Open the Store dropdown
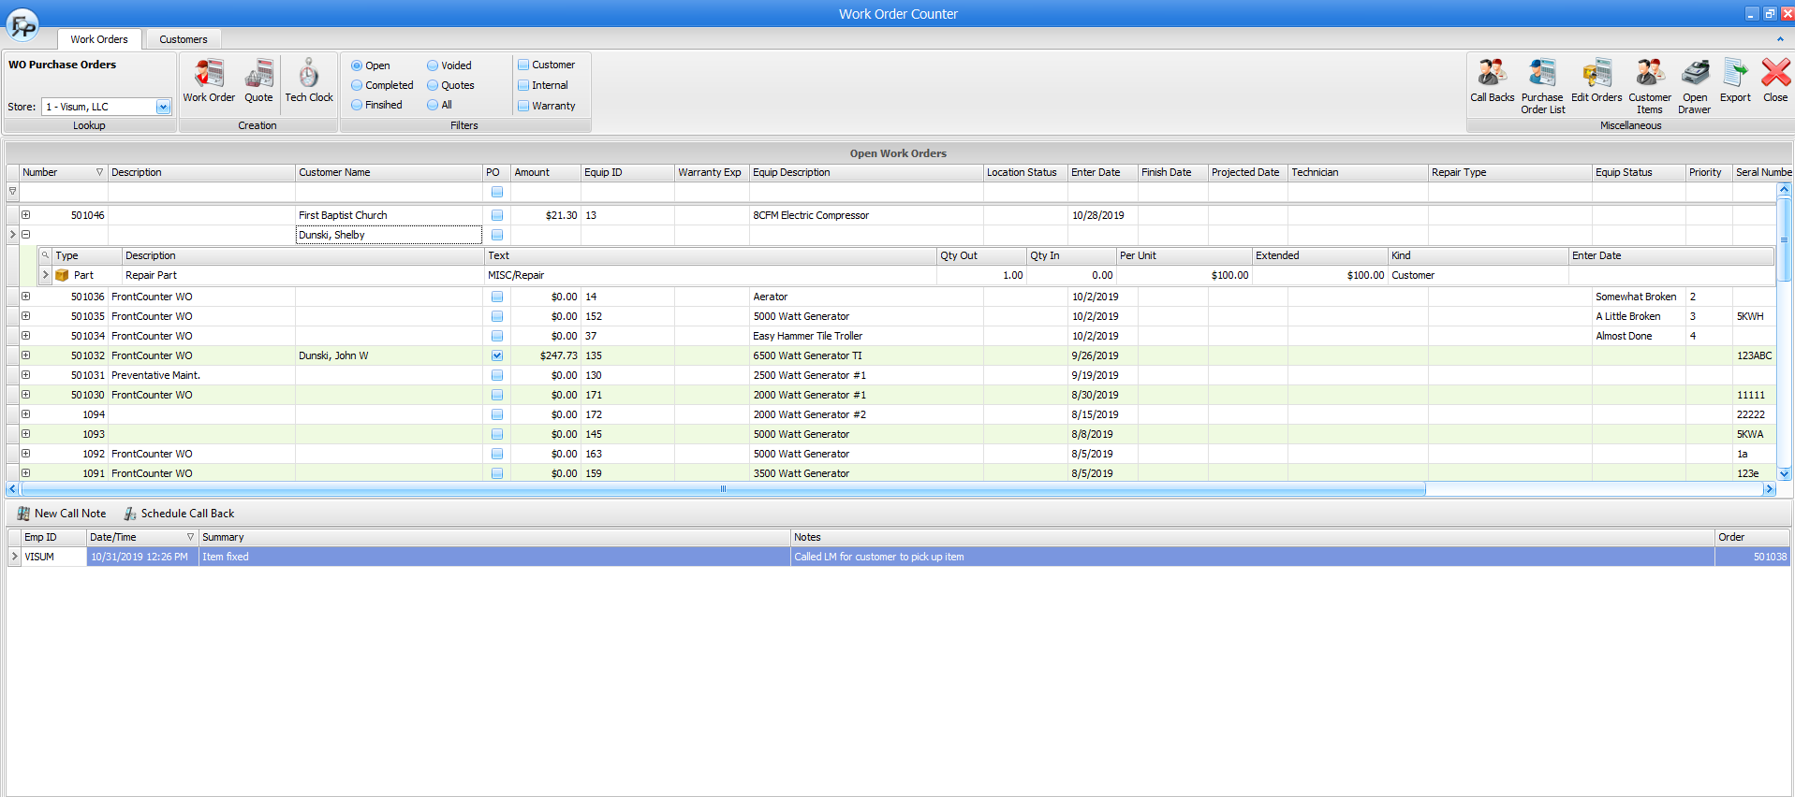The image size is (1795, 797). pos(163,107)
